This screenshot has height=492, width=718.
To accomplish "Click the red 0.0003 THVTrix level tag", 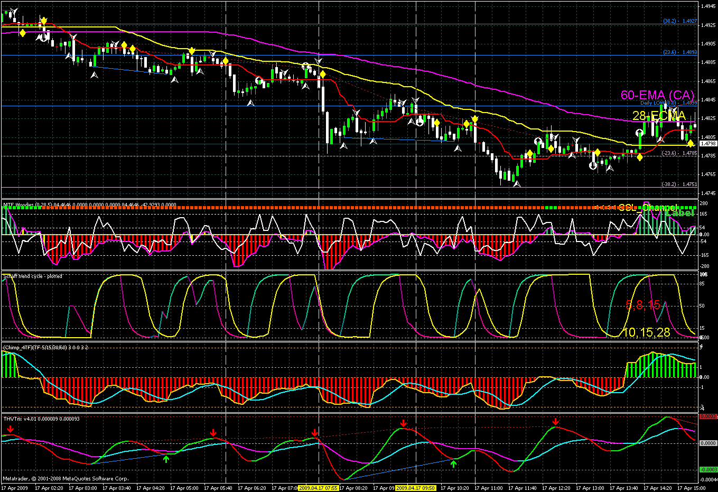I will pyautogui.click(x=708, y=416).
